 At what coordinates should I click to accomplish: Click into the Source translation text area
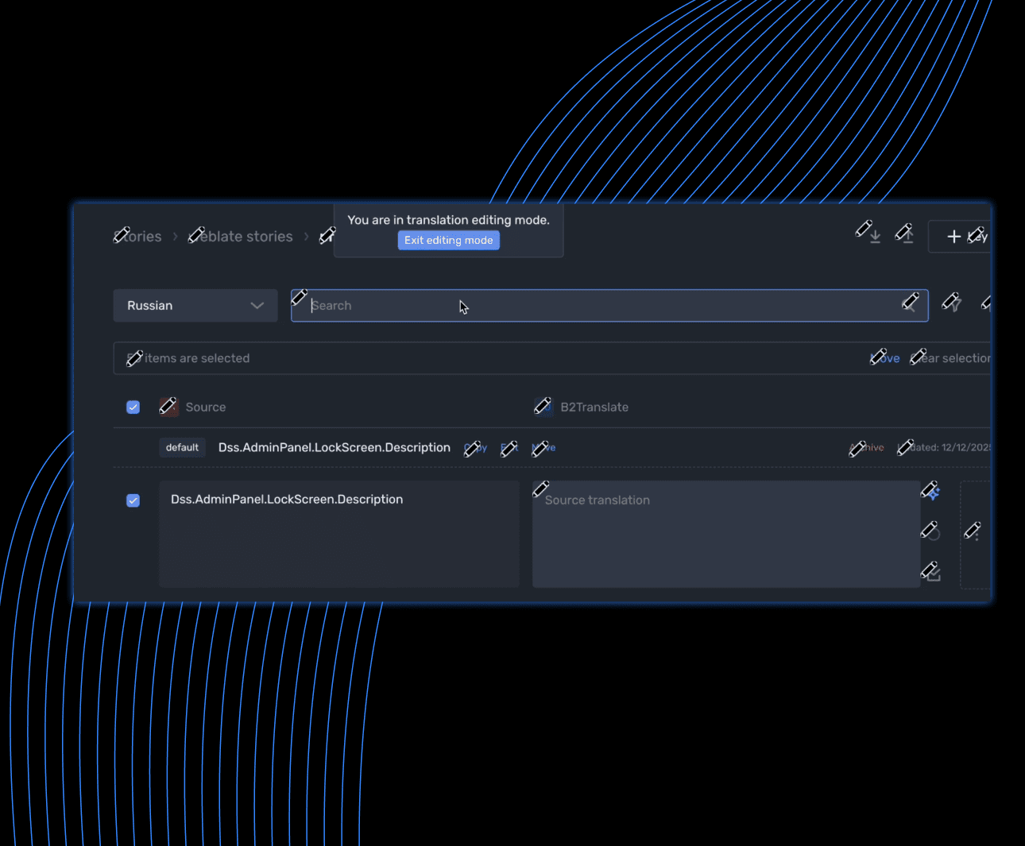[x=726, y=534]
